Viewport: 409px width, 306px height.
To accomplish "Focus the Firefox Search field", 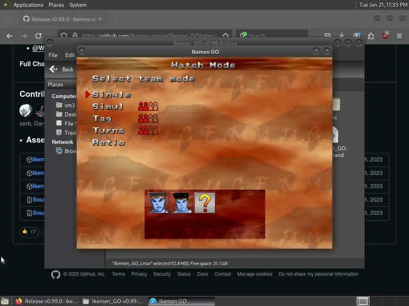I will point(272,35).
